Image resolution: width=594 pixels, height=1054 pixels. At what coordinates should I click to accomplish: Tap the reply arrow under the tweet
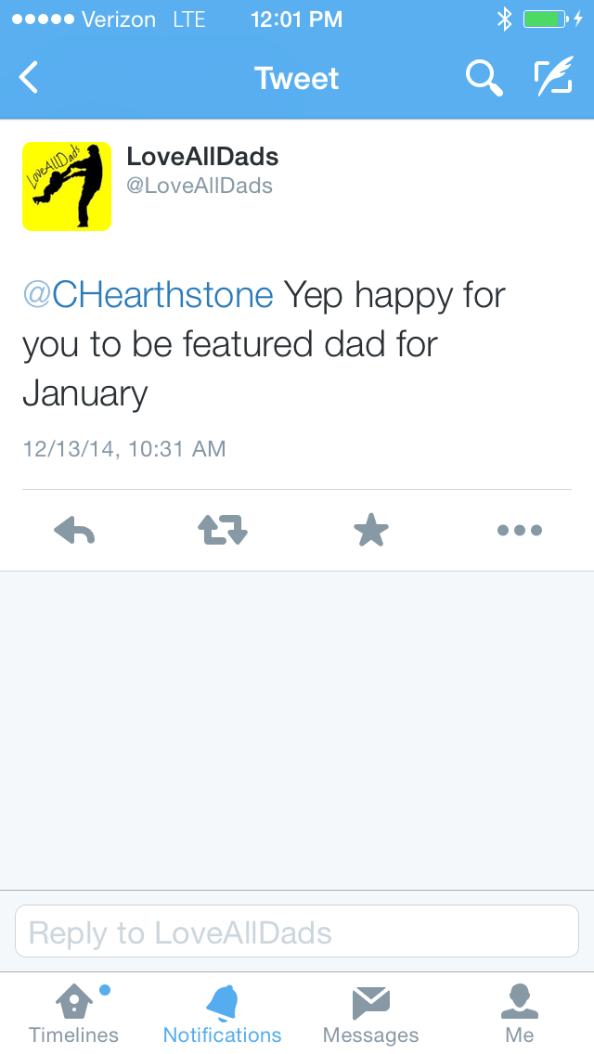point(74,531)
